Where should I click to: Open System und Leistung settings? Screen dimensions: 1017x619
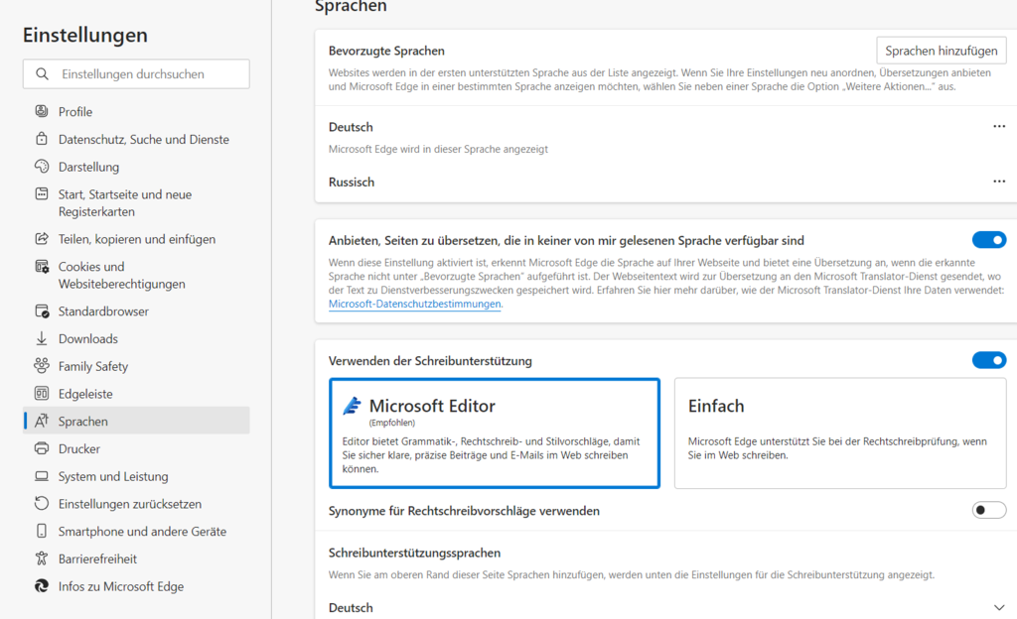136,476
